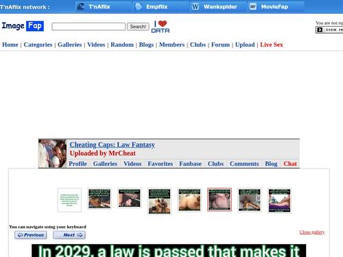343x257 pixels.
Task: Open the Random menu item
Action: click(x=122, y=45)
